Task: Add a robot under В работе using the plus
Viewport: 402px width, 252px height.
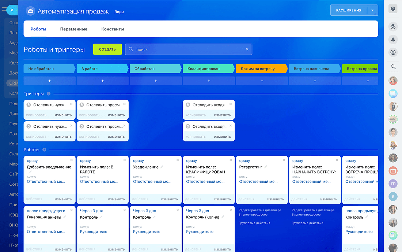Action: tap(102, 80)
